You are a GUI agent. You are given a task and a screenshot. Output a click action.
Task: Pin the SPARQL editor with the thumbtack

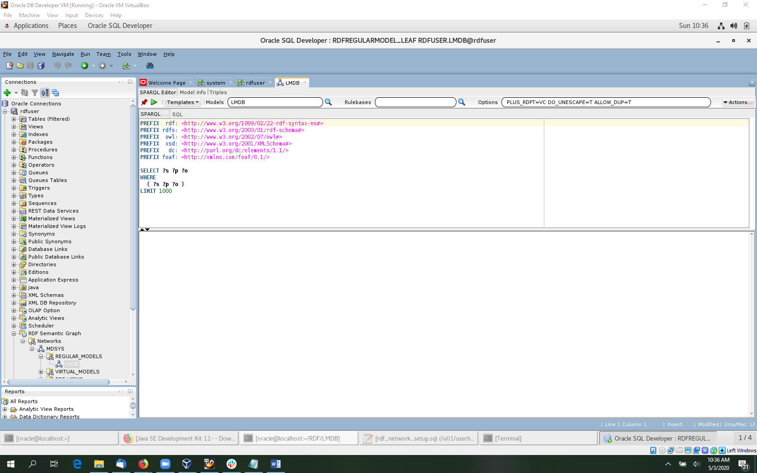(x=144, y=102)
